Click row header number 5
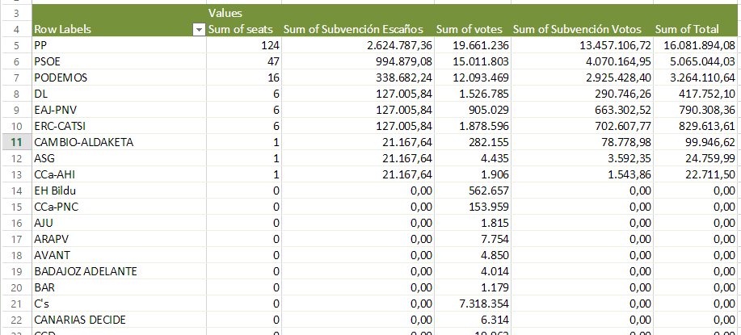The height and width of the screenshot is (335, 741). click(x=15, y=46)
